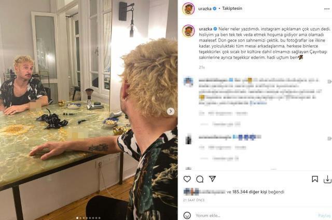Click the urazka username in caption
The image size is (332, 220).
coord(205,29)
